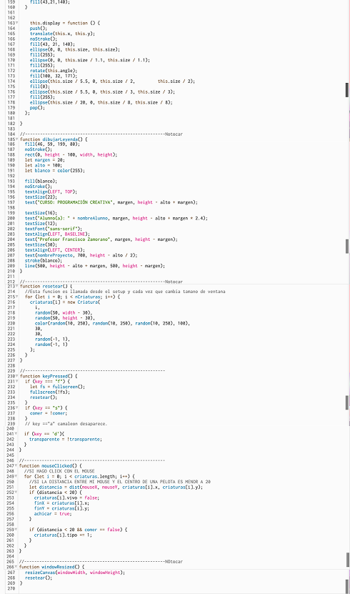Click the 'let distancia = dist(' line
This screenshot has height=594, width=350.
coord(116,487)
